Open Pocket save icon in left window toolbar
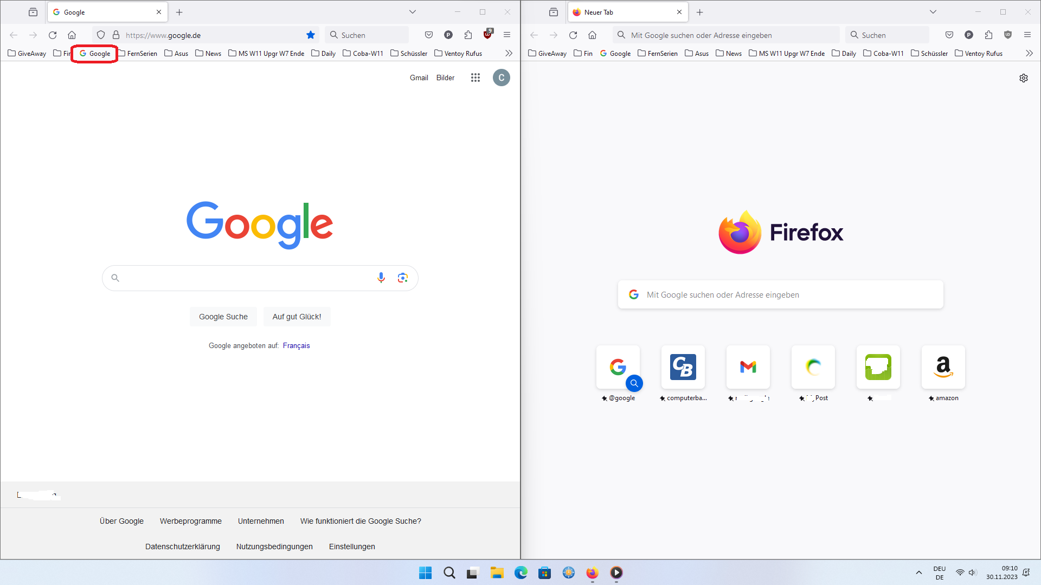Screen dimensions: 1041x585 (429, 35)
